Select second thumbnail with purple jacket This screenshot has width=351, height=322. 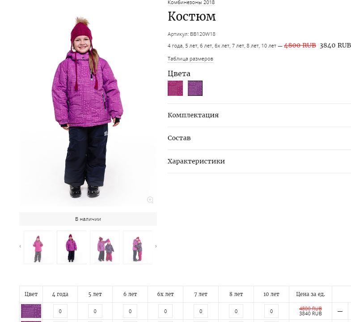pyautogui.click(x=72, y=248)
